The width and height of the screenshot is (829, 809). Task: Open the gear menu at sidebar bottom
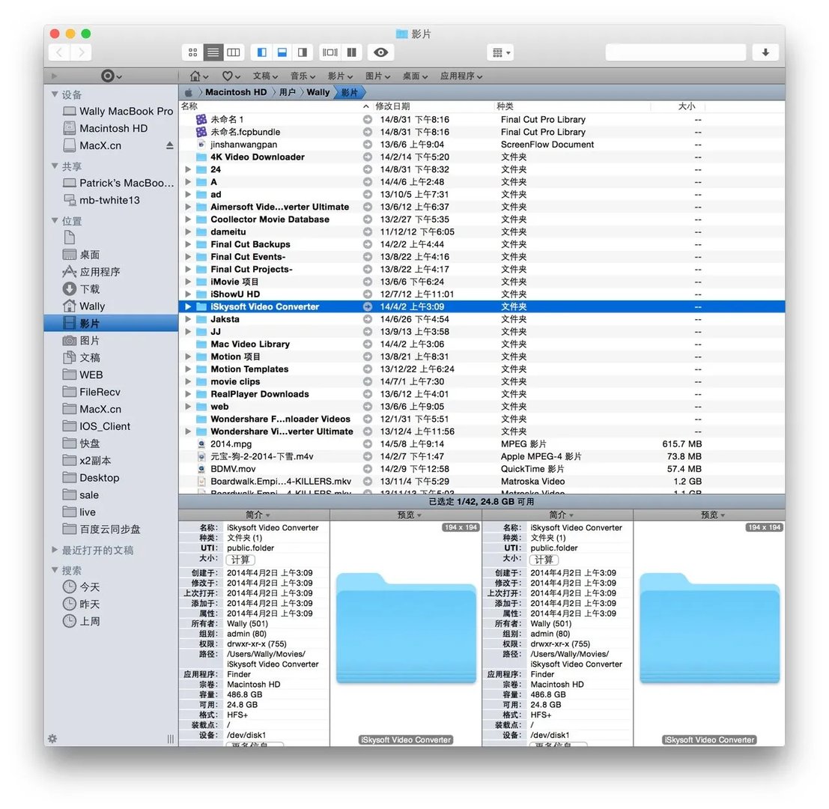click(x=52, y=738)
